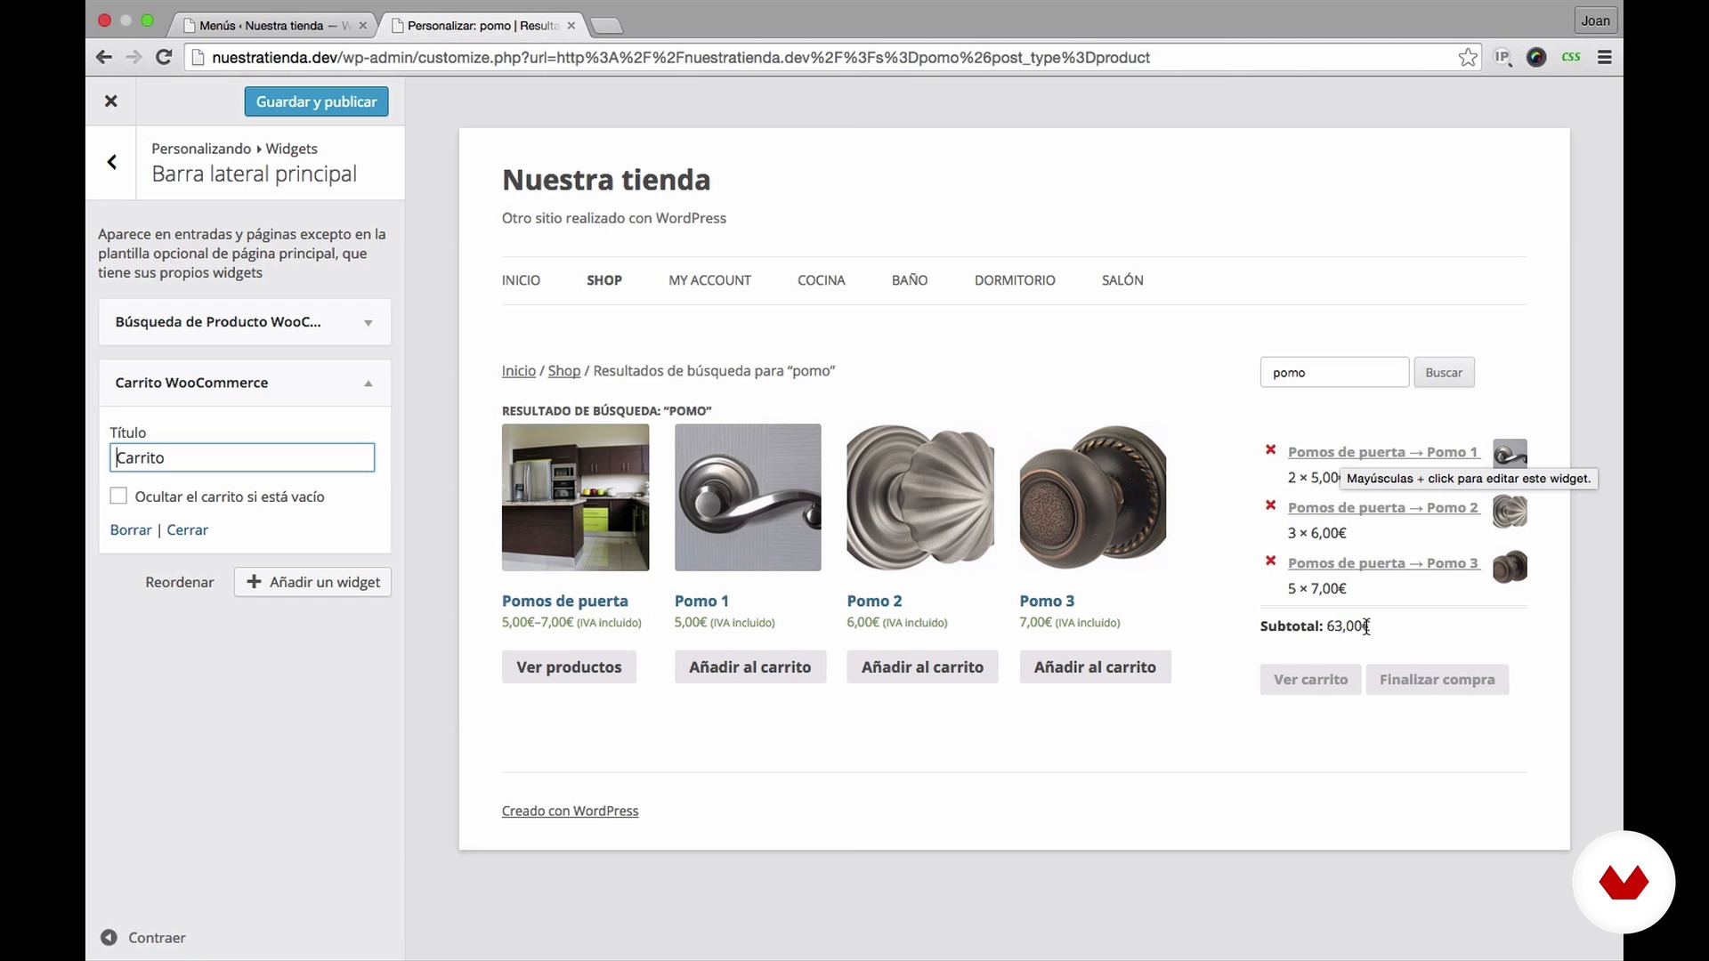Viewport: 1709px width, 961px height.
Task: Click Shop breadcrumb link
Action: coord(564,370)
